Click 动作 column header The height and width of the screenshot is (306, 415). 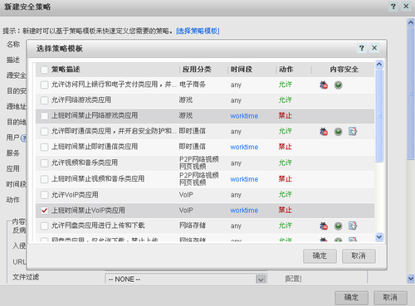click(x=286, y=70)
